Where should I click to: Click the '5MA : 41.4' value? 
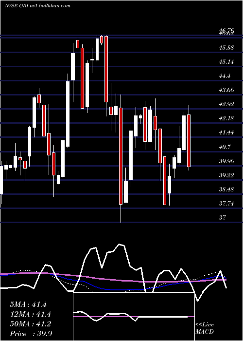pyautogui.click(x=28, y=304)
